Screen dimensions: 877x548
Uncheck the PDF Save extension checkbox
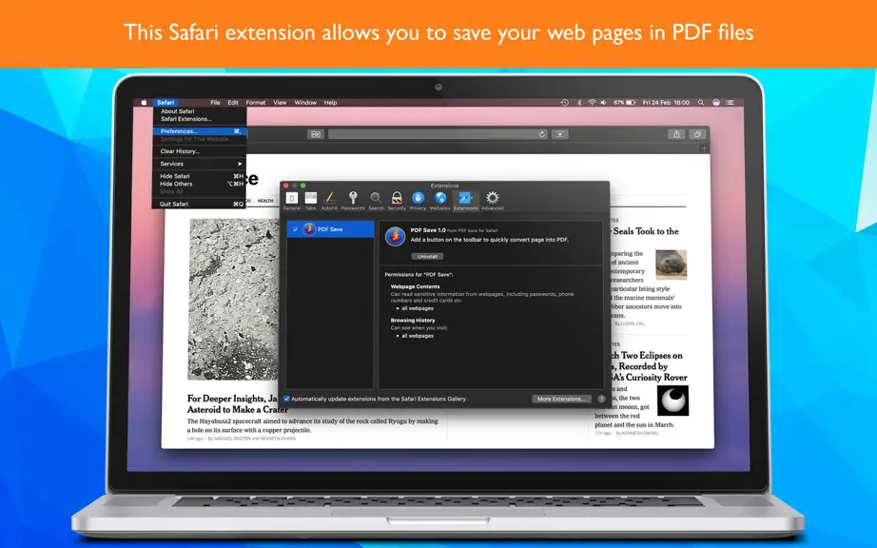[x=295, y=229]
